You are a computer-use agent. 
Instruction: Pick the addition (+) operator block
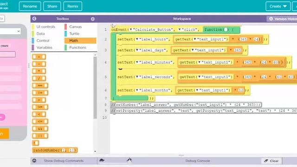click(39, 57)
